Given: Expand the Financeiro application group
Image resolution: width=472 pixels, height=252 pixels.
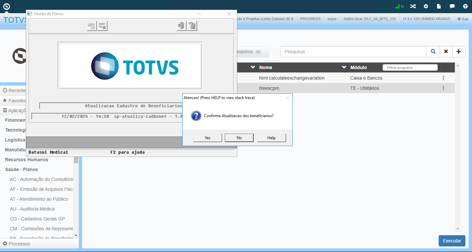Looking at the screenshot, I should pos(15,120).
